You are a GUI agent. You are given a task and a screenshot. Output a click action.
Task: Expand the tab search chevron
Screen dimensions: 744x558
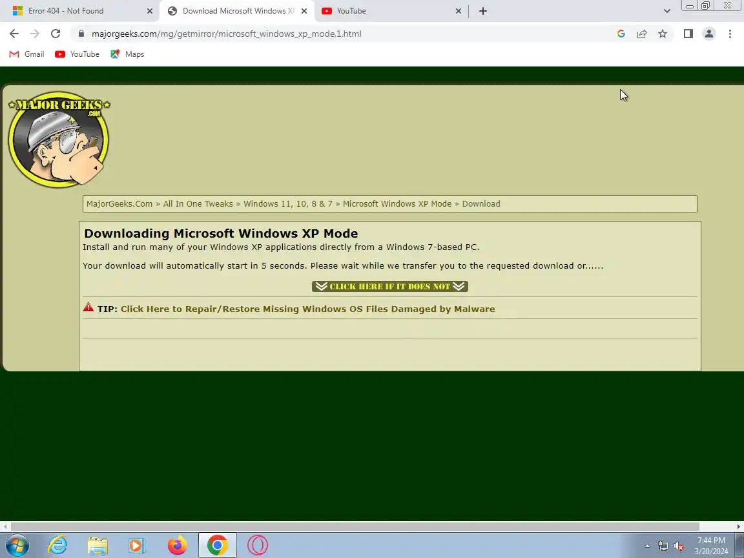tap(667, 11)
